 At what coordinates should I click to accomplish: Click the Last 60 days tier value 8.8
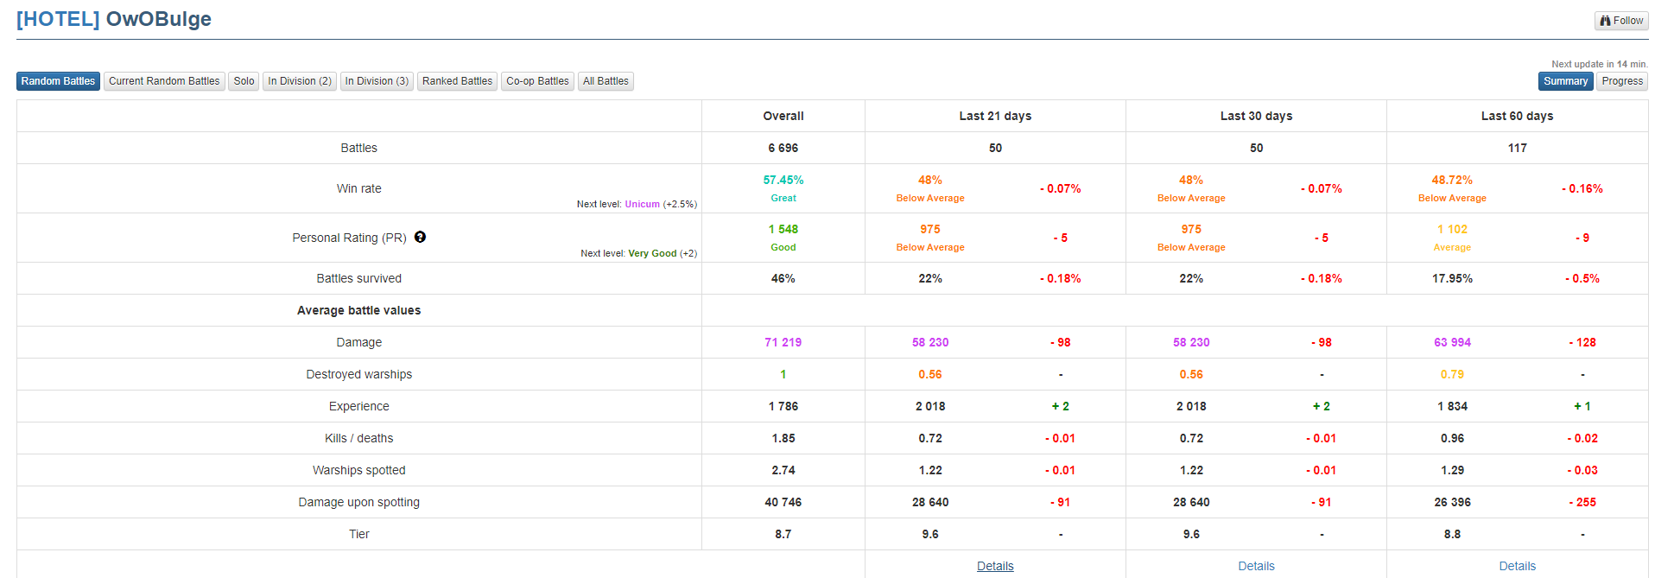[x=1452, y=534]
